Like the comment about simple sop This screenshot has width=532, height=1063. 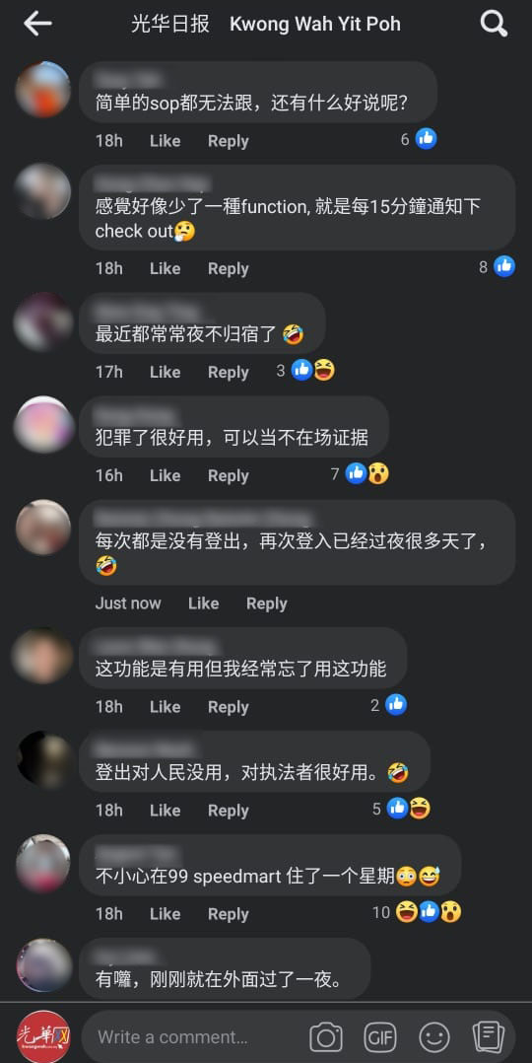[165, 141]
